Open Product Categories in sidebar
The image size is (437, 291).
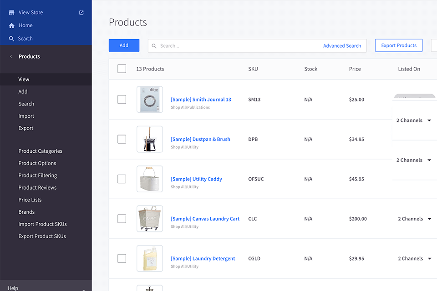(40, 151)
